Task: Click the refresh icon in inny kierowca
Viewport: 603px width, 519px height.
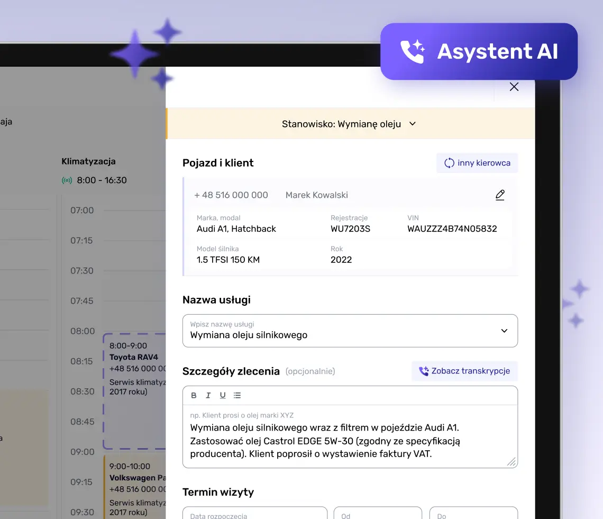Action: 449,163
